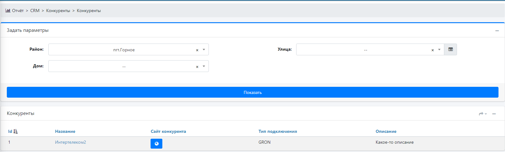Click the report chart icon in breadcrumb
505x152 pixels.
click(x=8, y=11)
